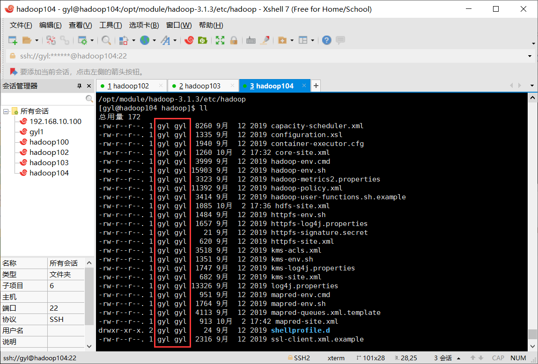This screenshot has width=538, height=364.
Task: Click the color scheme toolbar icon
Action: [x=124, y=40]
